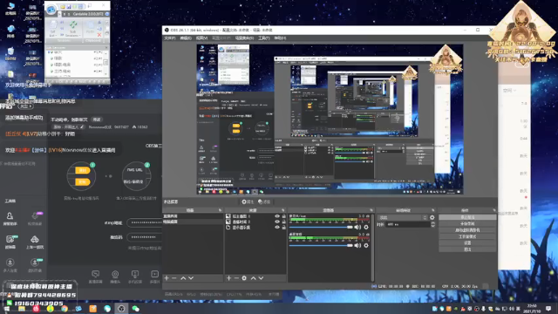Move the scene down in the Scenes list
This screenshot has height=314, width=558.
pyautogui.click(x=191, y=278)
